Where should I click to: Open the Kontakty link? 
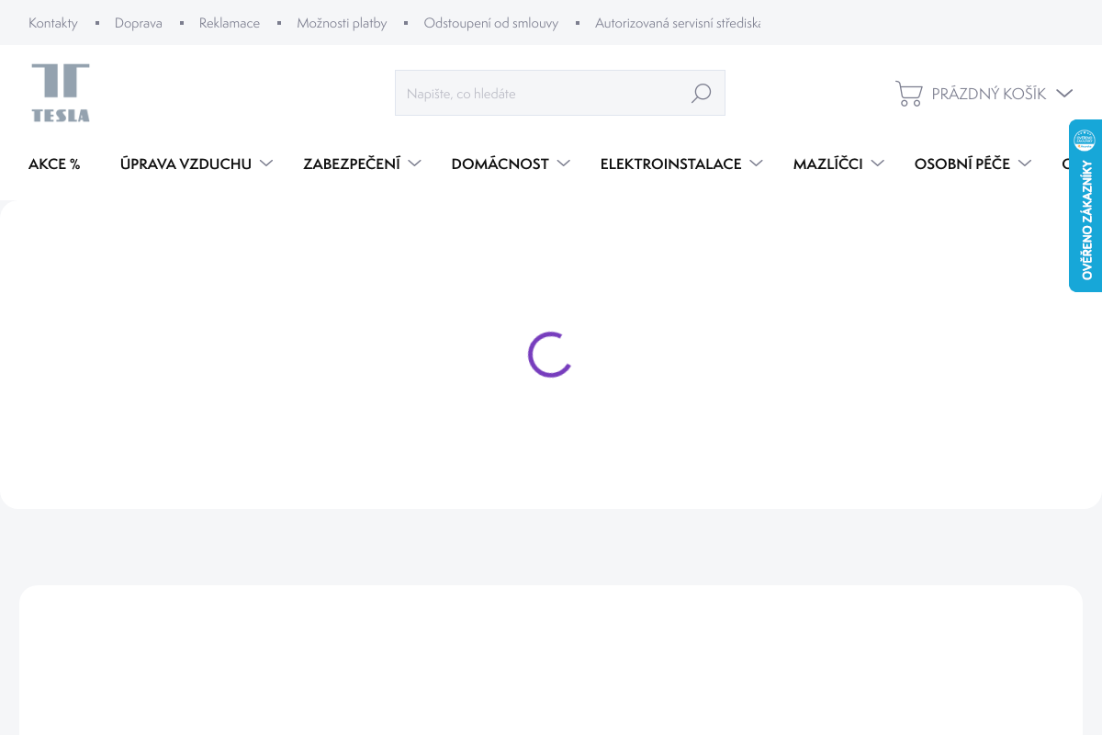pyautogui.click(x=53, y=23)
